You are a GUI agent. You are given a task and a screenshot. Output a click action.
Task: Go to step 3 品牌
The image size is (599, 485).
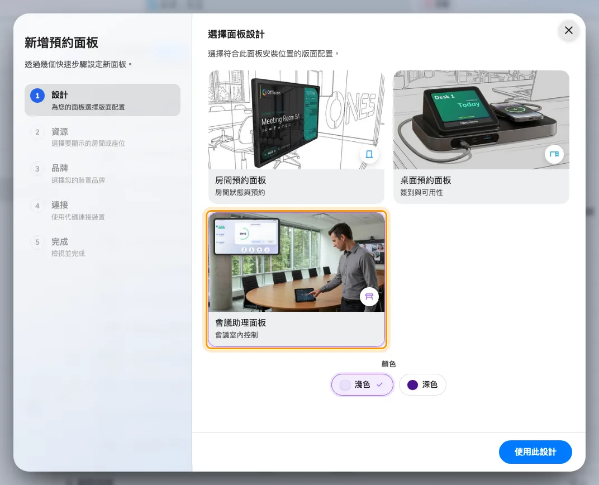click(x=102, y=173)
